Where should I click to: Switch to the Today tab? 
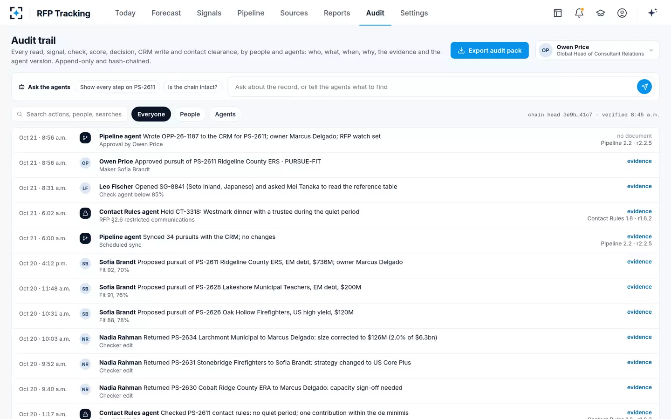125,13
